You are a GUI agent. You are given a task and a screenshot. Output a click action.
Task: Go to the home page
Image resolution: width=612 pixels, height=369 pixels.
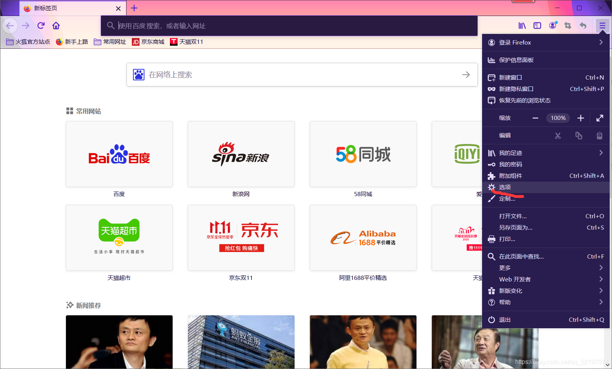pos(56,26)
